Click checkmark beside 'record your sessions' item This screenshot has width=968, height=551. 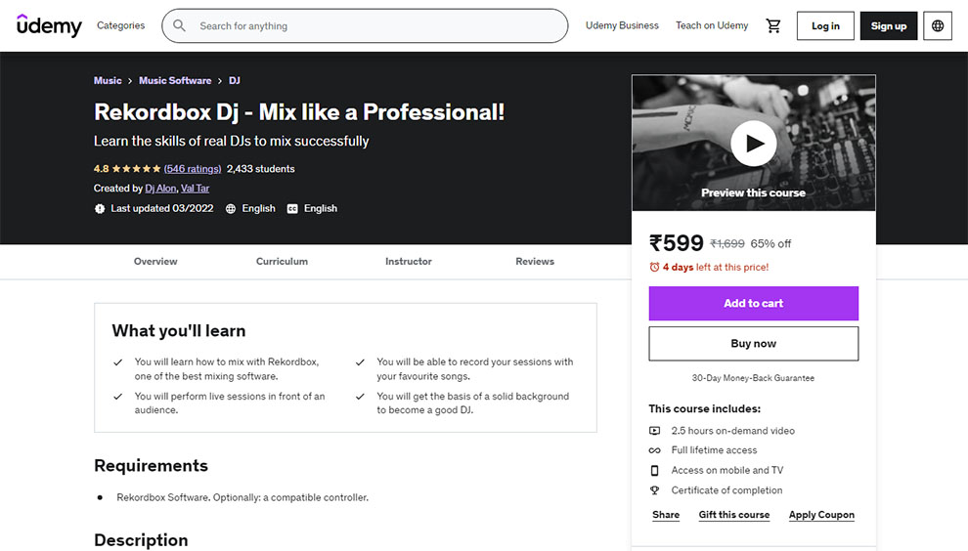[360, 362]
